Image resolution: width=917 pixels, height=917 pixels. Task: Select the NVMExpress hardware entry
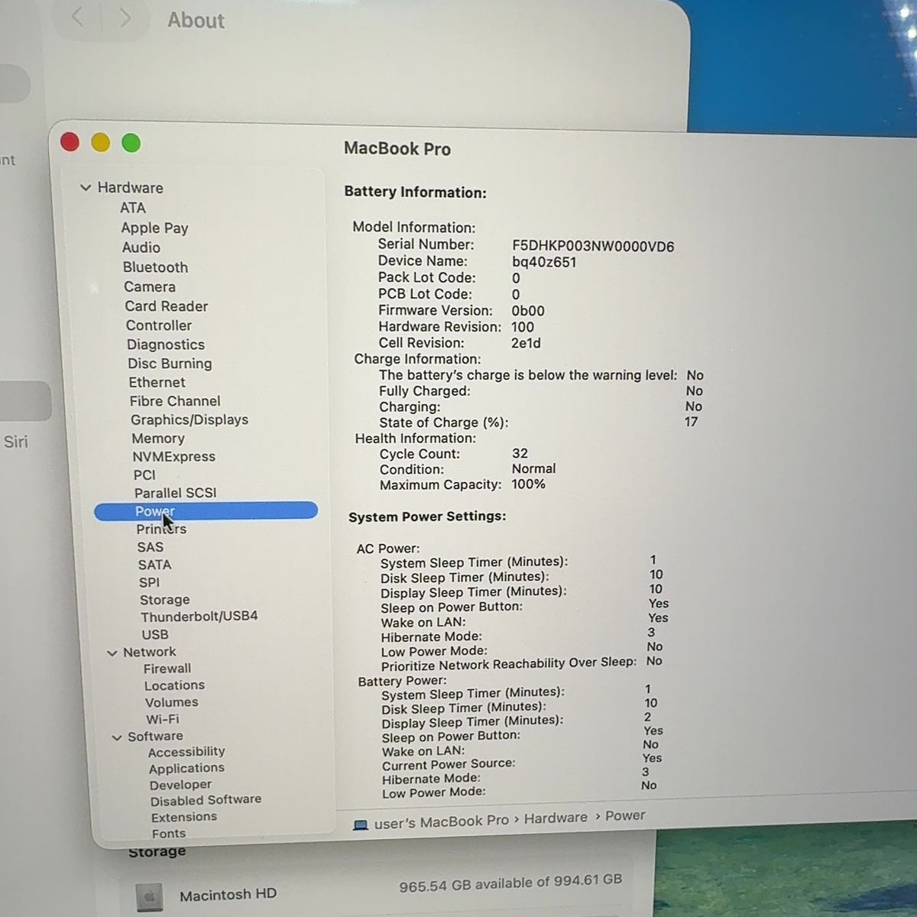point(173,457)
